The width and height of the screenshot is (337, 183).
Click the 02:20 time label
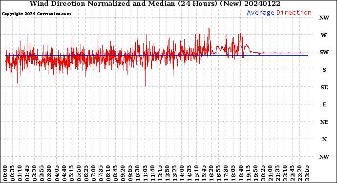(x=35, y=173)
